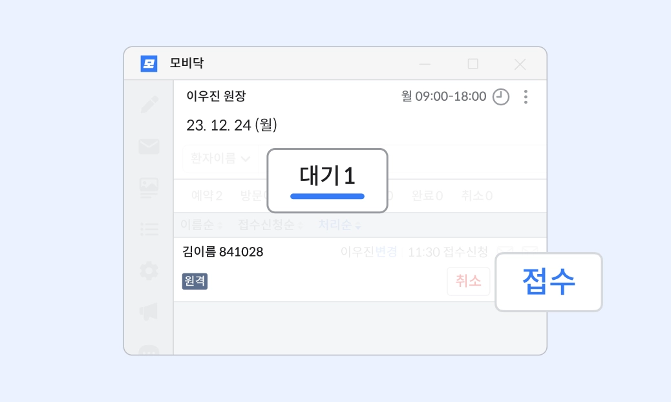The image size is (671, 402).
Task: Click the pencil edit icon in sidebar
Action: click(x=149, y=104)
